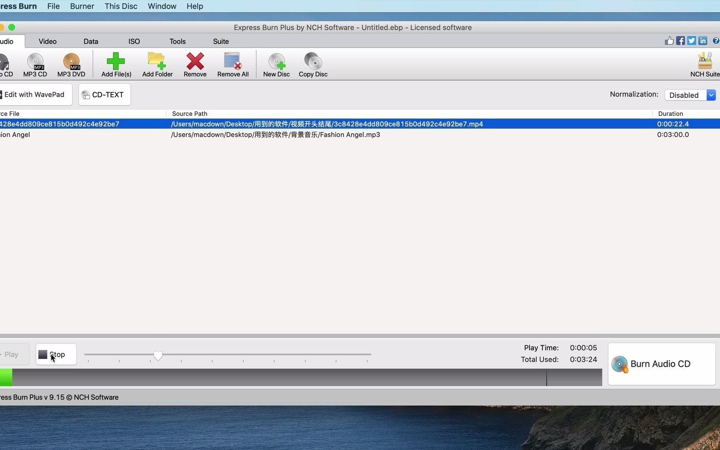
Task: Open the Tools tab
Action: 177,41
